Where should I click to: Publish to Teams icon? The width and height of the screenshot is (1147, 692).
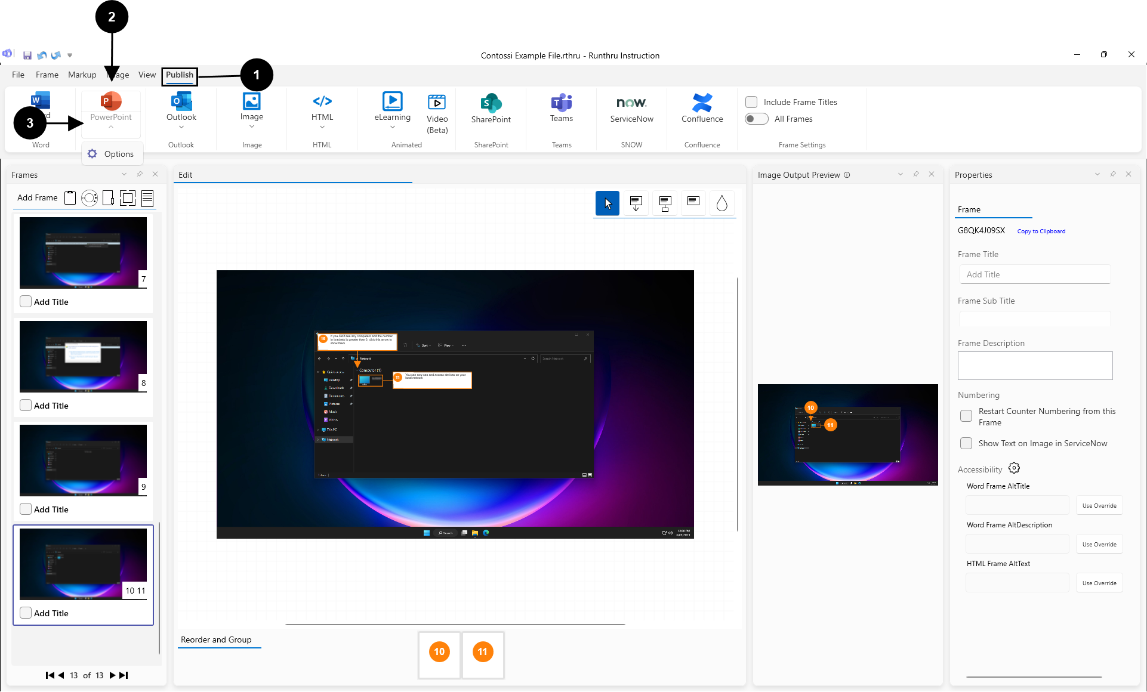[x=561, y=103]
